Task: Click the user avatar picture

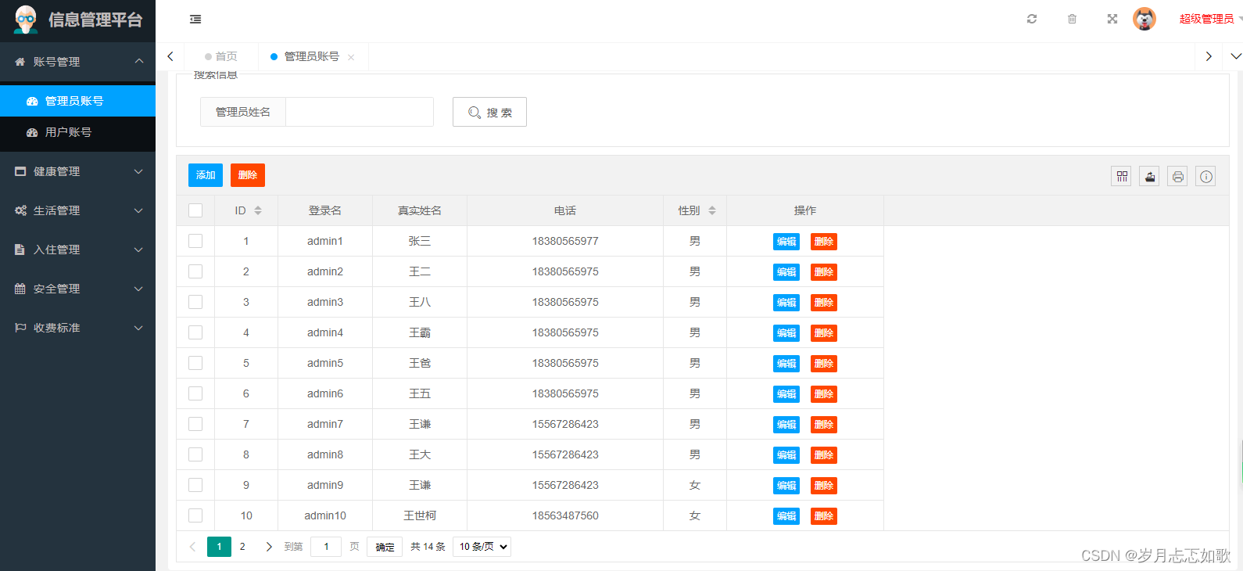Action: click(x=1144, y=19)
